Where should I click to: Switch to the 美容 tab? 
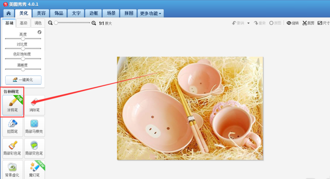point(41,13)
